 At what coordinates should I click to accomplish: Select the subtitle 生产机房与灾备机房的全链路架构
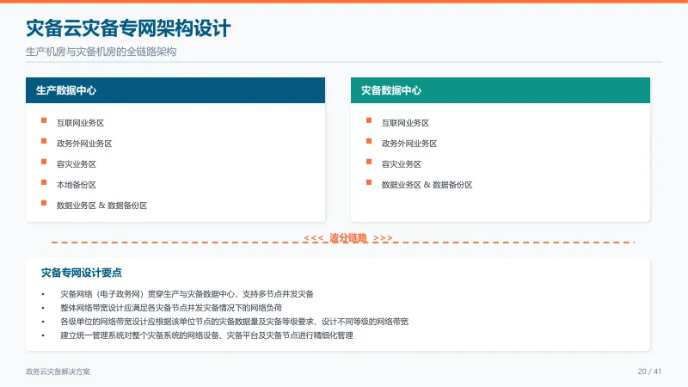click(101, 52)
